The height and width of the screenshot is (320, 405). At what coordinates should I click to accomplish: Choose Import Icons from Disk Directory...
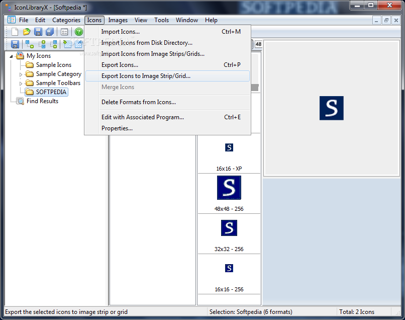(168, 43)
